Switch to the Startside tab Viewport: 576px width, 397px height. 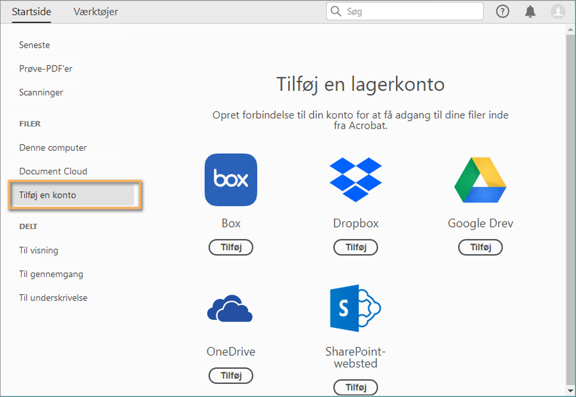click(x=31, y=12)
